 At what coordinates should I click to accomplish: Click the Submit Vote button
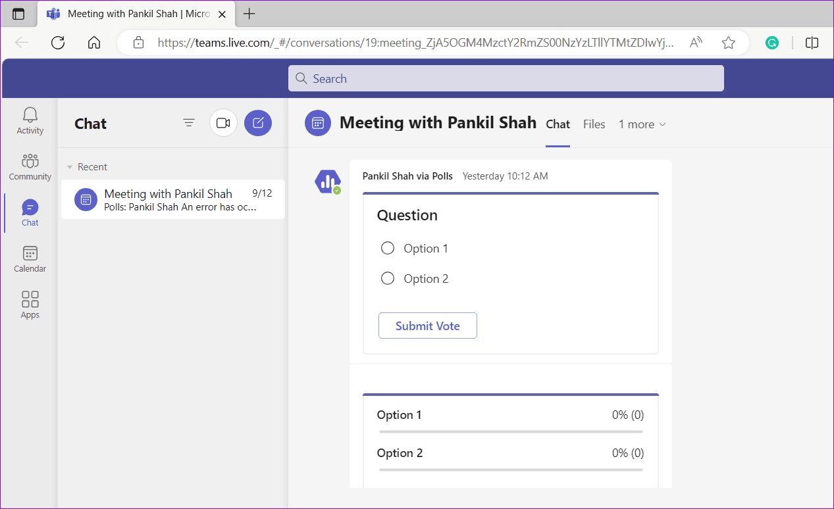pyautogui.click(x=427, y=326)
